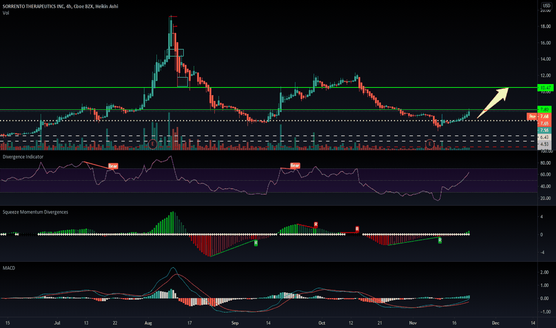Click the 14.00 price axis label
The height and width of the screenshot is (328, 556).
(545, 59)
